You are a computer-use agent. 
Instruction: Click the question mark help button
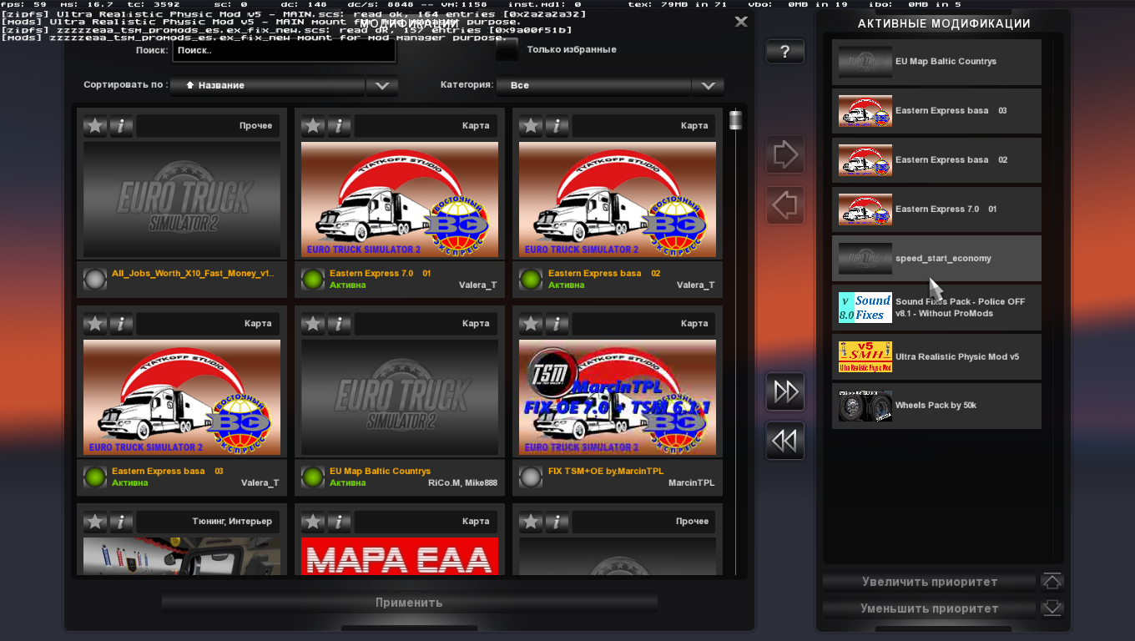[x=785, y=52]
